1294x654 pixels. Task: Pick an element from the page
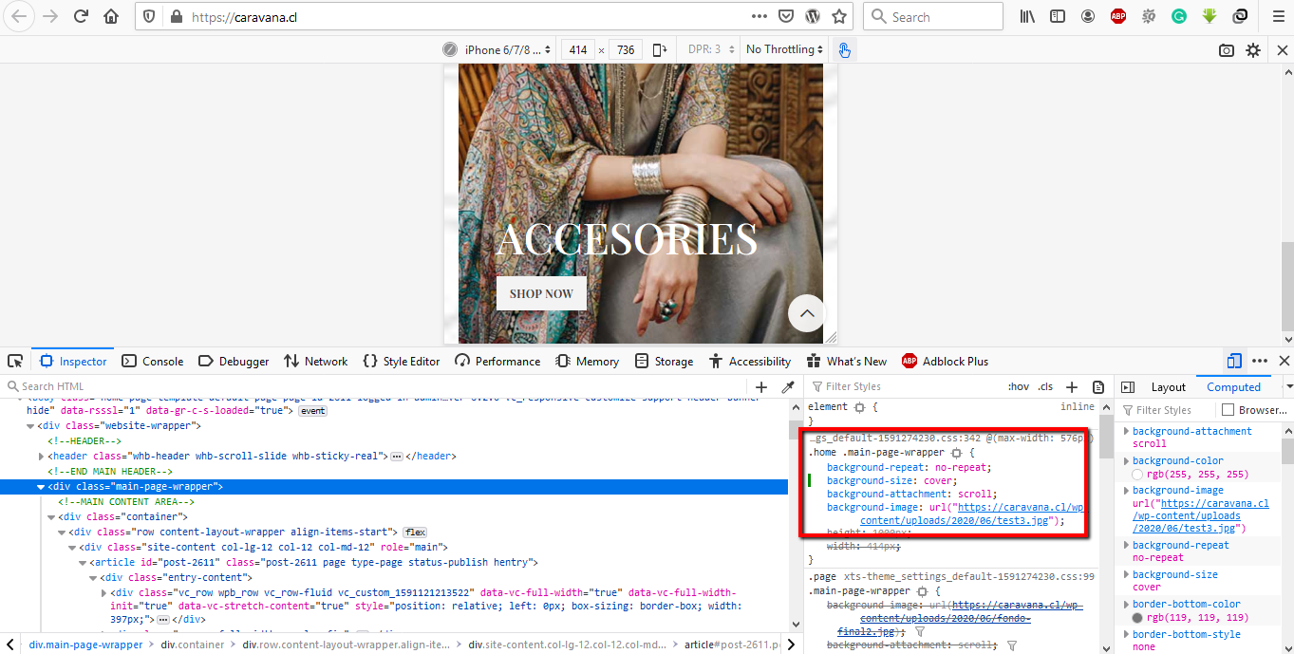(15, 361)
